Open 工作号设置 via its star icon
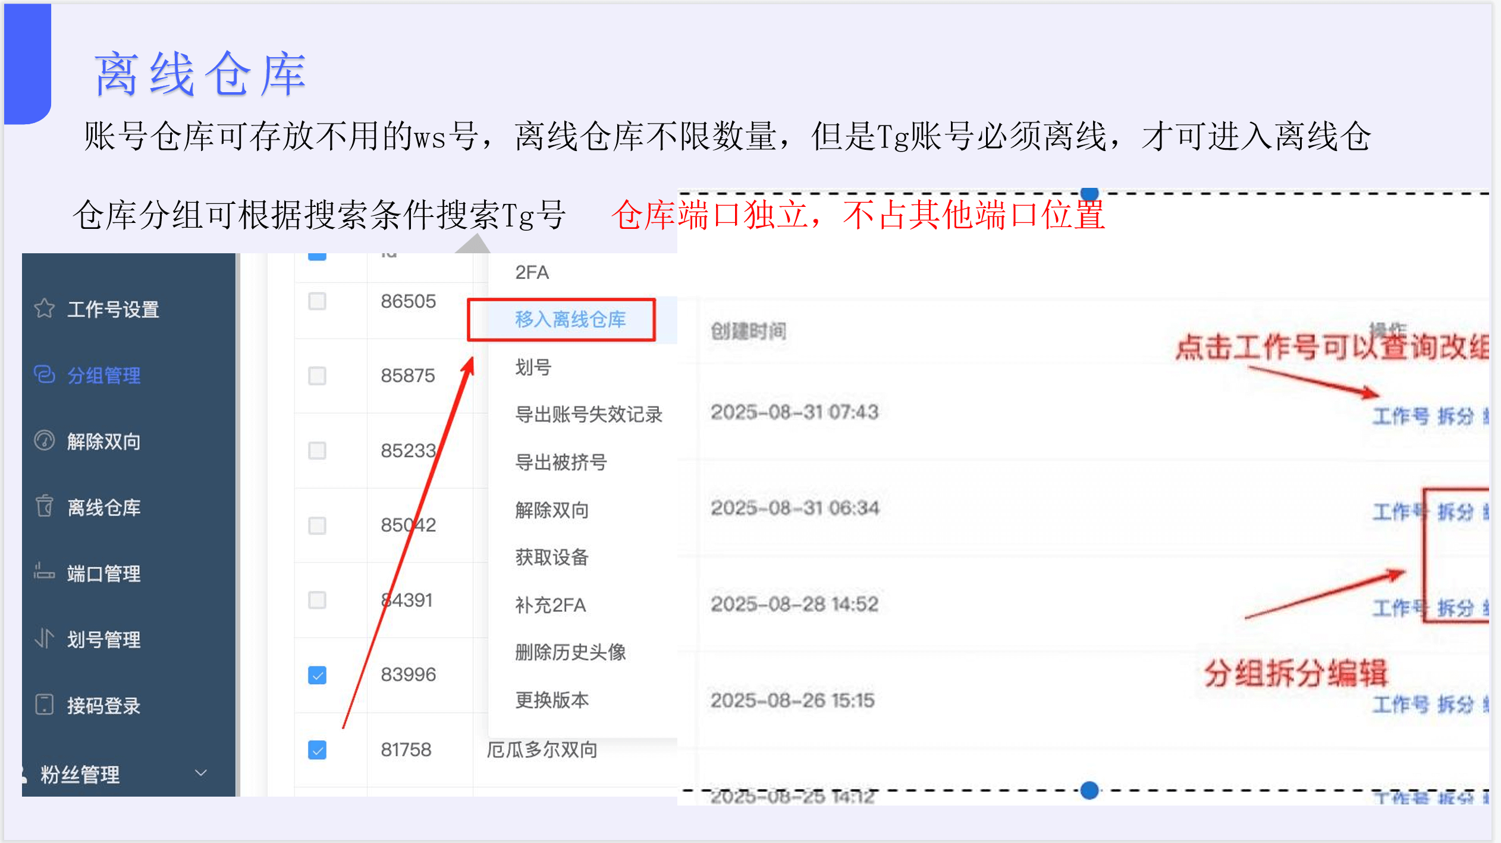Screen dimensions: 1501x843 (x=44, y=309)
